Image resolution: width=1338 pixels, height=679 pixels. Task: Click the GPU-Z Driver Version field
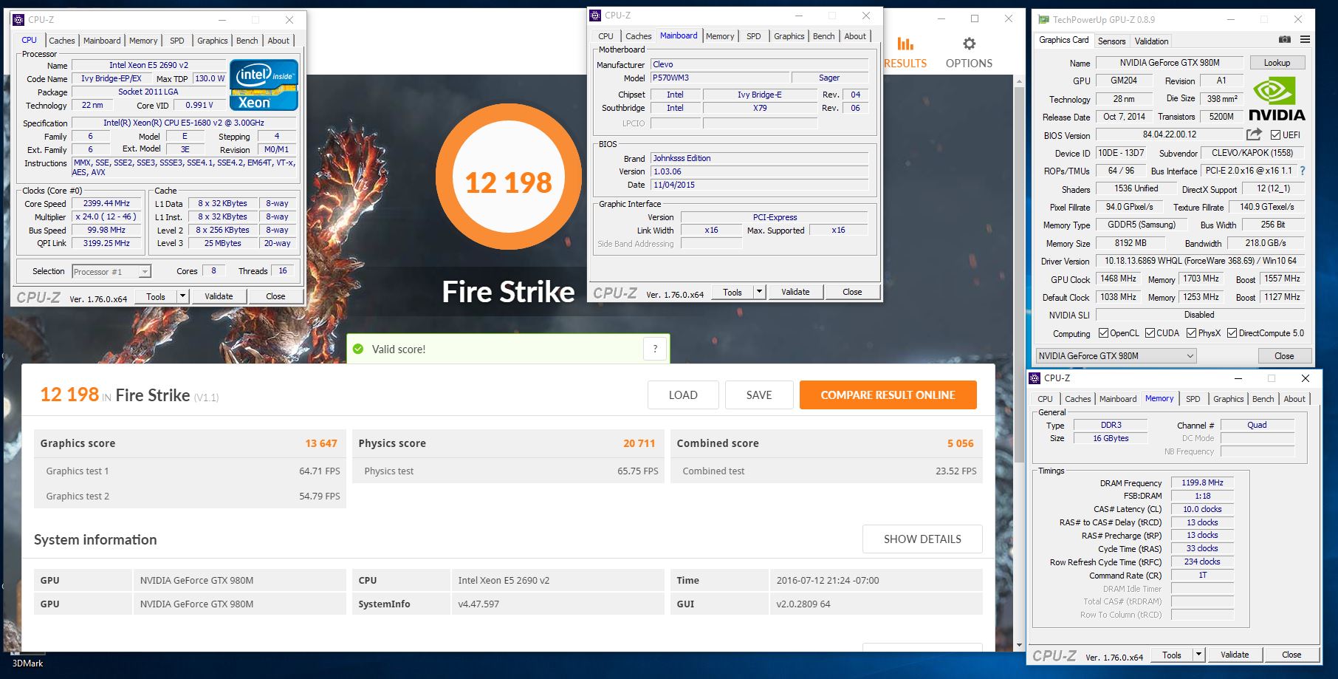(x=1200, y=261)
